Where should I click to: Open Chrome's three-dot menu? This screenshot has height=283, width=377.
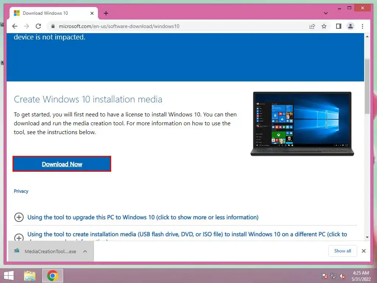[362, 26]
